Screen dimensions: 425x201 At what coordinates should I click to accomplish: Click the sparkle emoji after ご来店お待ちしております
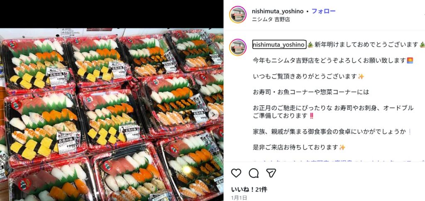342,147
